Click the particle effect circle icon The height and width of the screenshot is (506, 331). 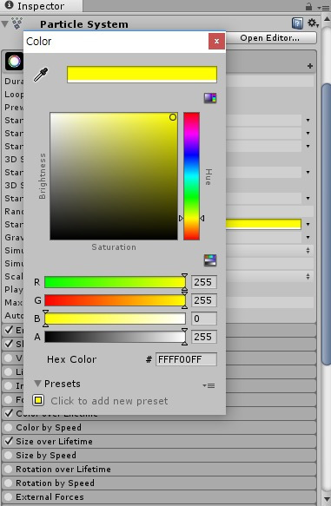coord(14,61)
